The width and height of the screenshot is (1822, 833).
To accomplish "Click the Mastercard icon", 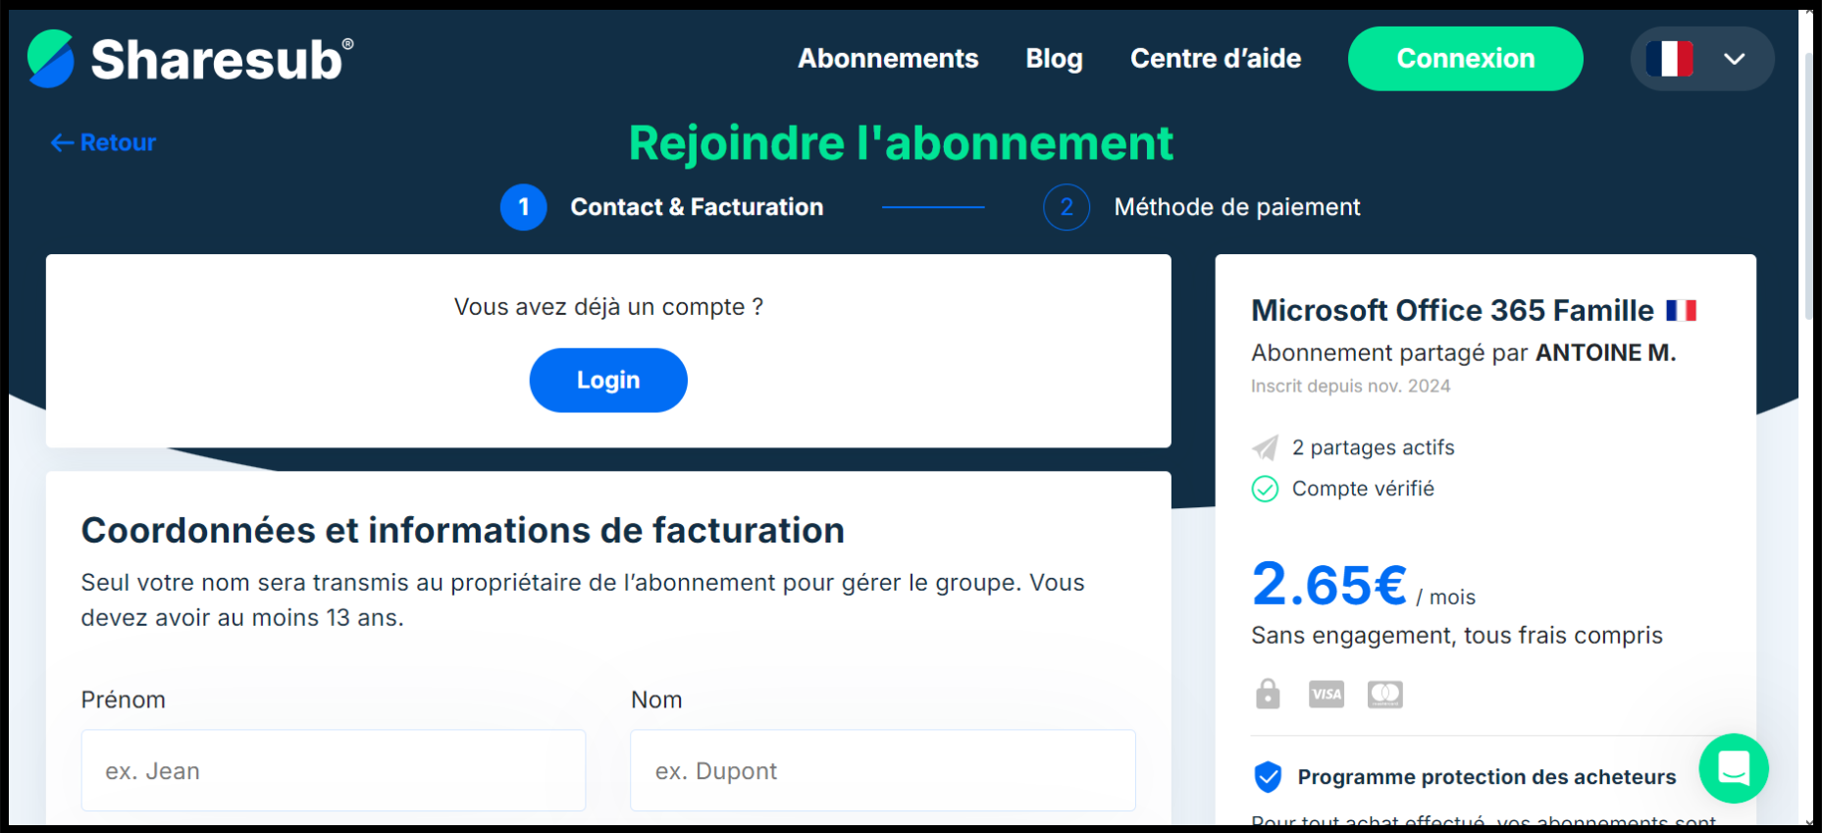I will pos(1385,695).
